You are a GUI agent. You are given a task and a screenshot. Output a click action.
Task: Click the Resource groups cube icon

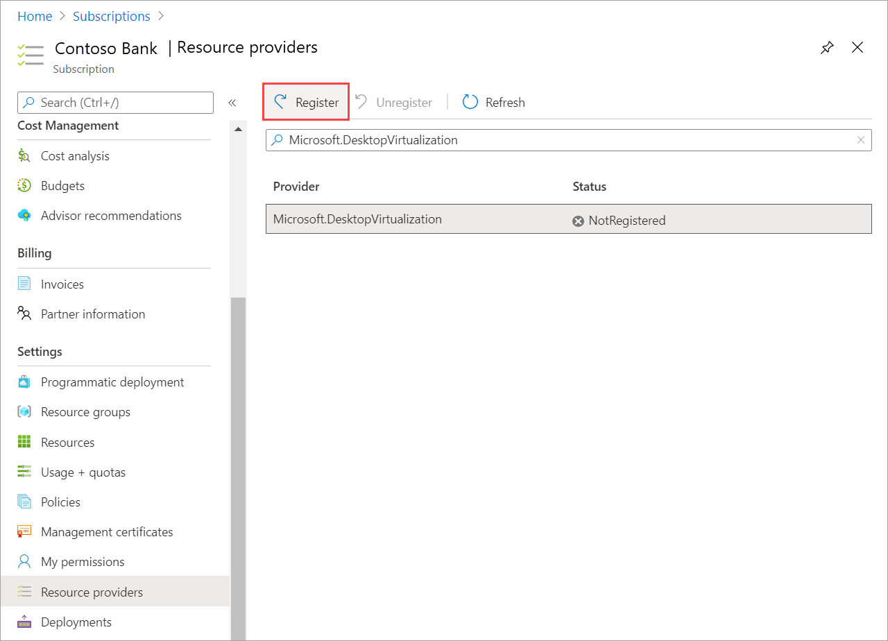(x=24, y=412)
